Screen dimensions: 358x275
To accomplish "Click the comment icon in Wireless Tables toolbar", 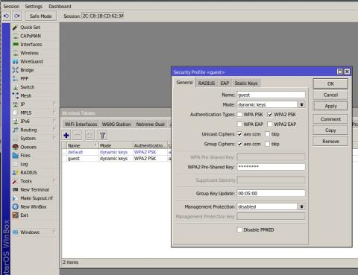I will click(x=89, y=136).
